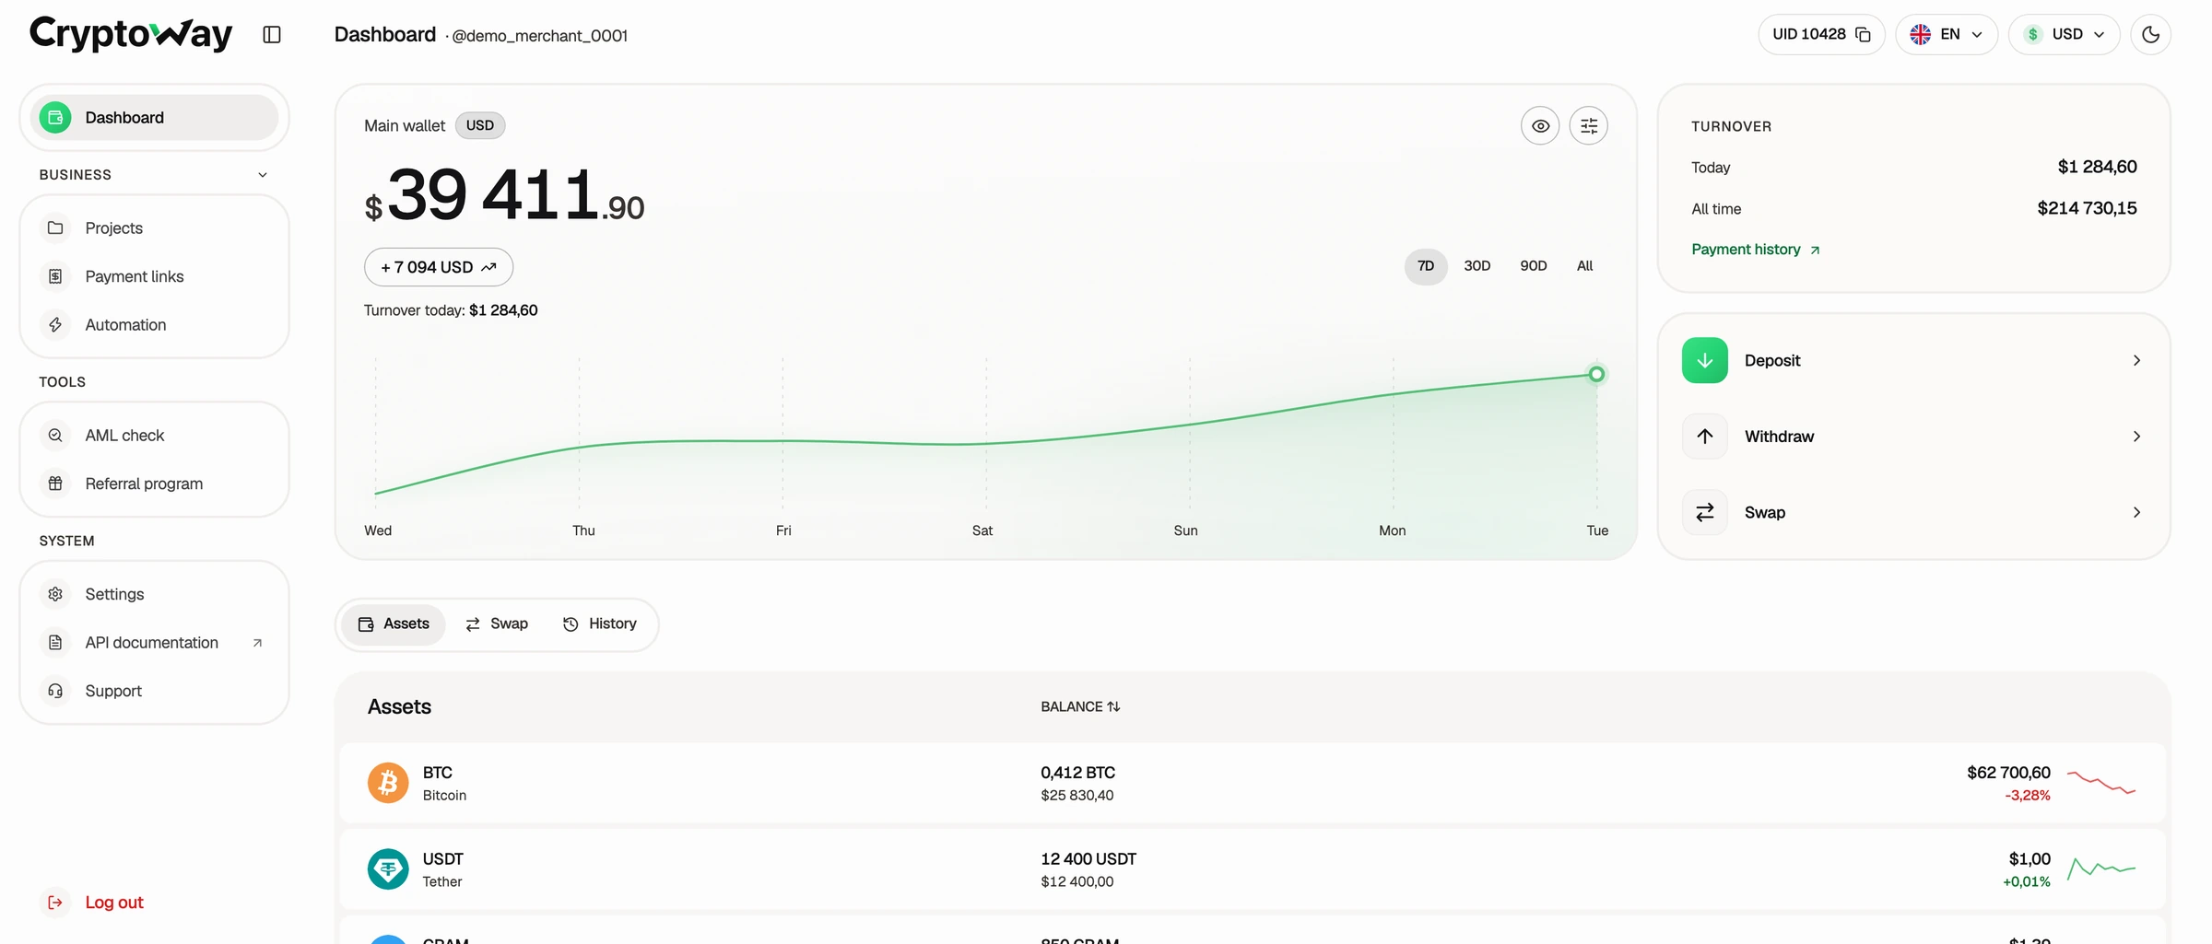This screenshot has height=944, width=2212.
Task: Click the USDT price sparkline chart
Action: 2101,868
